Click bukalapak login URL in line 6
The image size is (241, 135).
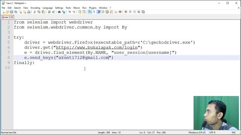pyautogui.click(x=97, y=48)
